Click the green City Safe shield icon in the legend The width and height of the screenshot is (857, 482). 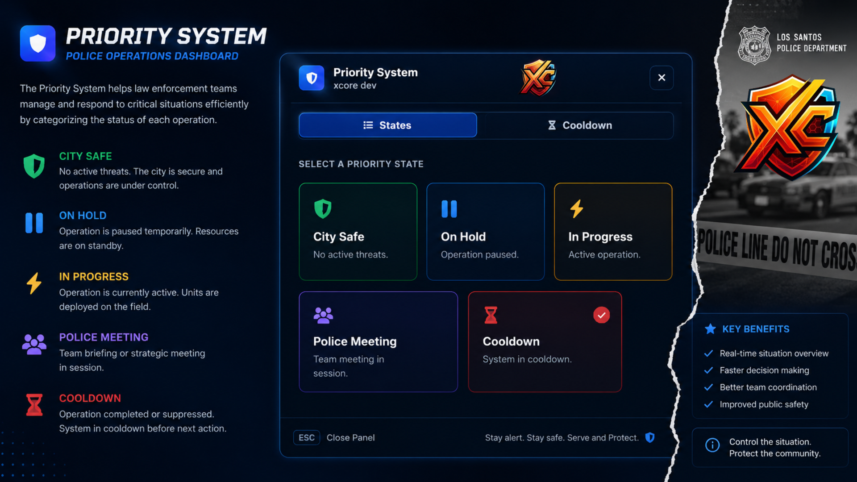click(34, 166)
